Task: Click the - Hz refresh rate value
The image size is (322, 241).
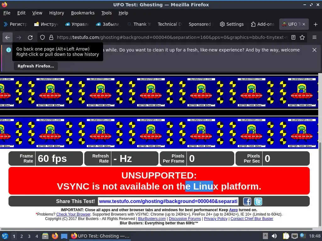Action: tap(123, 158)
